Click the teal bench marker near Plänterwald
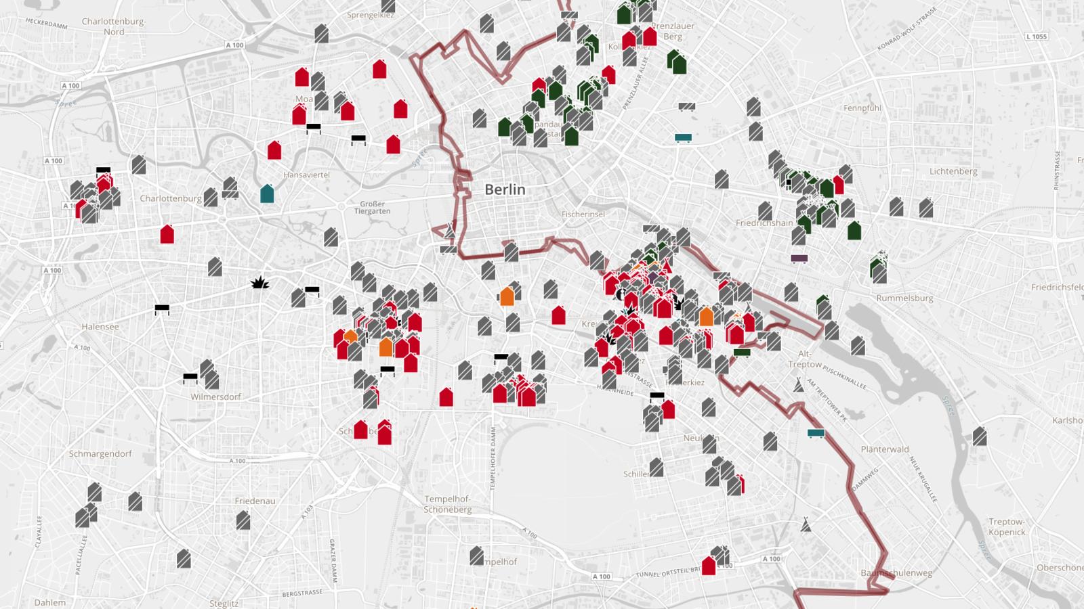Screen dimensions: 1084x609 (x=816, y=433)
